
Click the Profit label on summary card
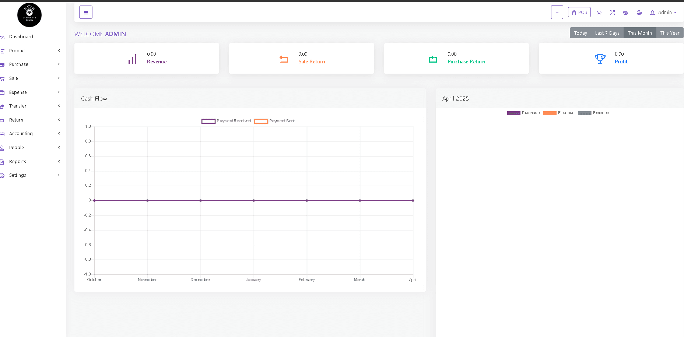point(621,62)
